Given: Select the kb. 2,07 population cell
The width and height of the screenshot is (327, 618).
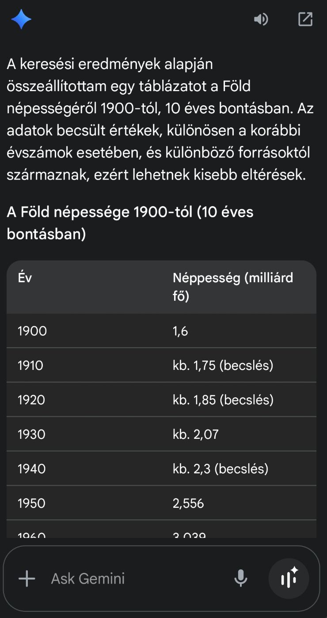Looking at the screenshot, I should (196, 434).
